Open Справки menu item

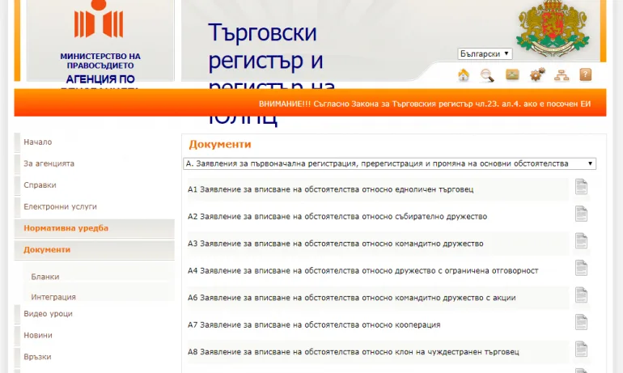40,184
